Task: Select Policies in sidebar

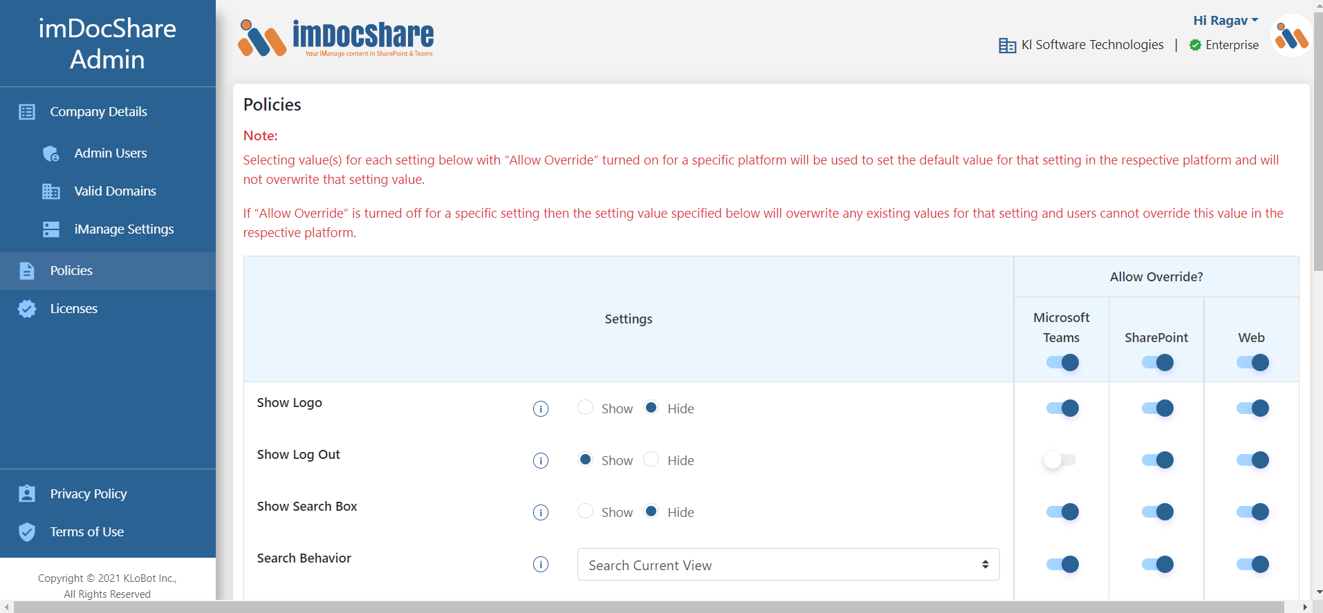Action: pos(108,271)
